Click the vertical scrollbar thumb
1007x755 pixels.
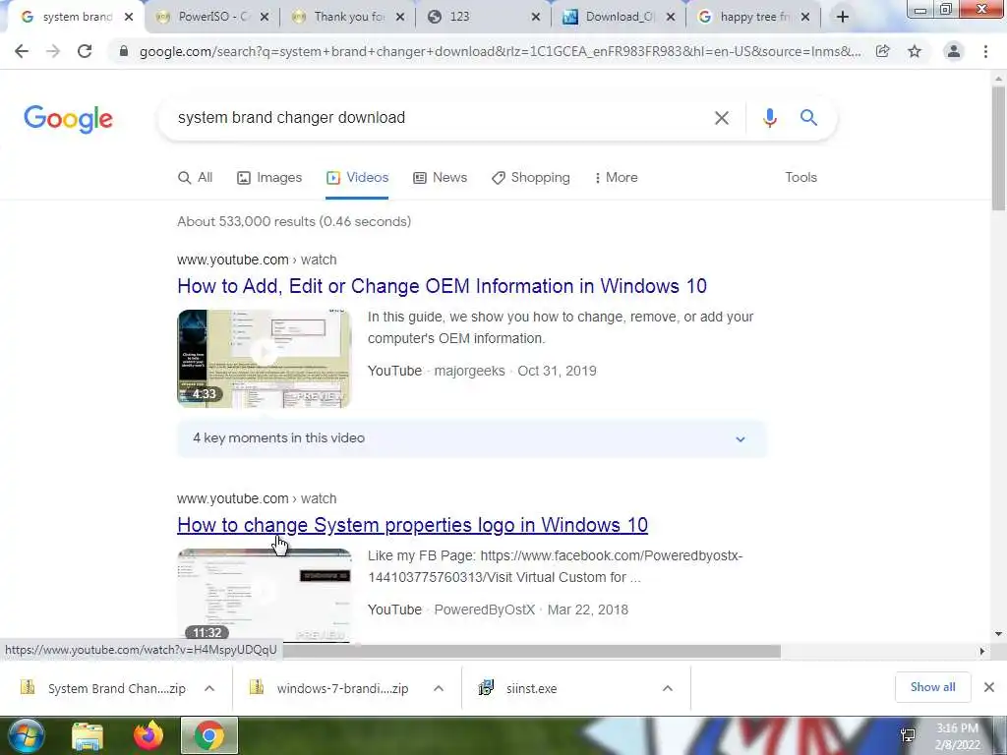pos(998,149)
